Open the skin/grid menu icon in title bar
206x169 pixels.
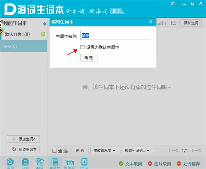point(173,3)
